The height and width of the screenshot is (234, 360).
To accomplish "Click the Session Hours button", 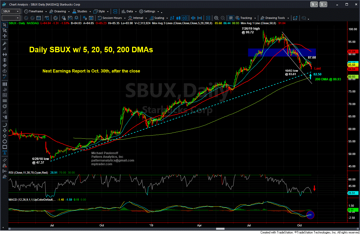I will [x=110, y=18].
